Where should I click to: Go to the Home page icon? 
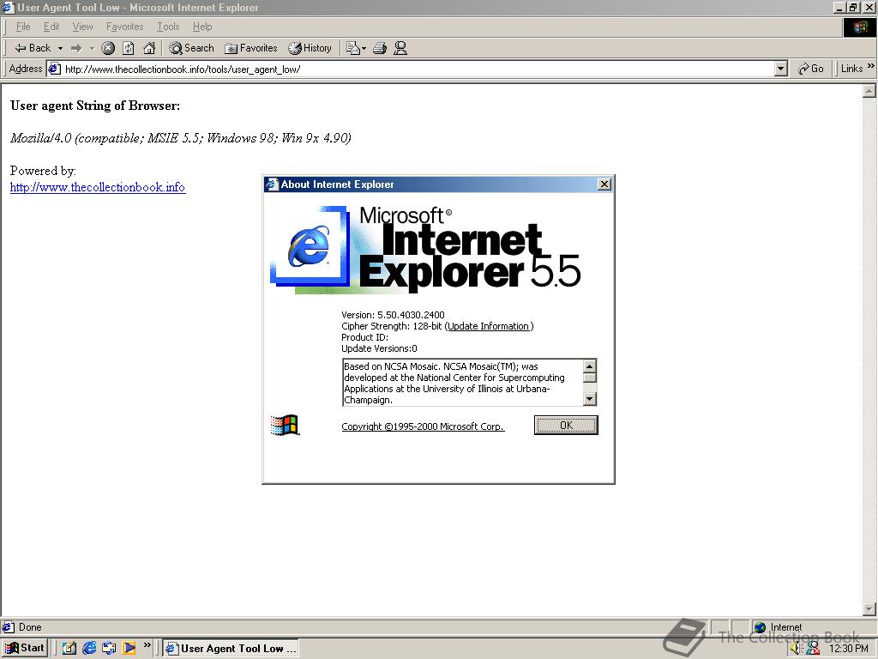[x=149, y=48]
